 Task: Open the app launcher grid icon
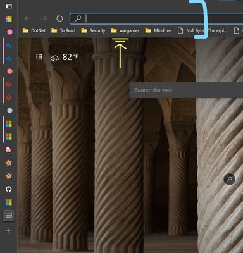pyautogui.click(x=39, y=57)
